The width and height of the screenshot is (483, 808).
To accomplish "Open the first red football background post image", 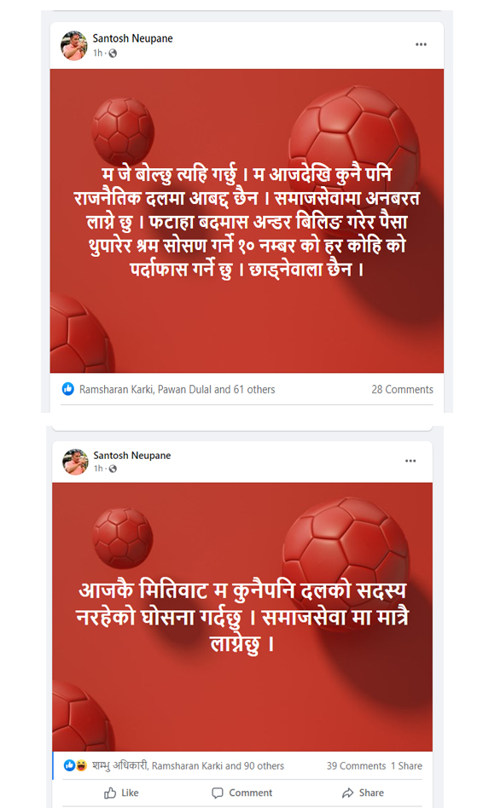I will (x=247, y=221).
